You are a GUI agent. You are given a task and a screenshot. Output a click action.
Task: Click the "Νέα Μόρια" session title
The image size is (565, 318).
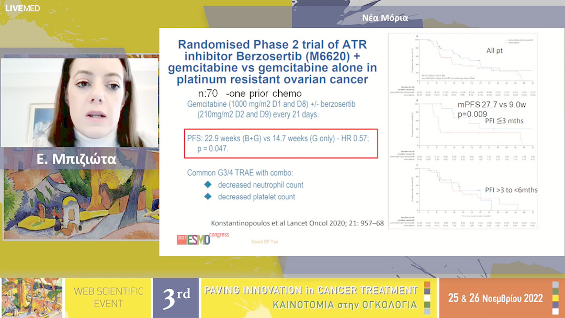pyautogui.click(x=385, y=18)
